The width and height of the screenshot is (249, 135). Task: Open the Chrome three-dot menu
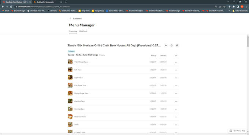(246, 7)
